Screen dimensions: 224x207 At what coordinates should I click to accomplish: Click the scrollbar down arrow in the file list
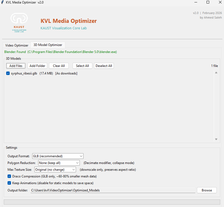point(216,139)
